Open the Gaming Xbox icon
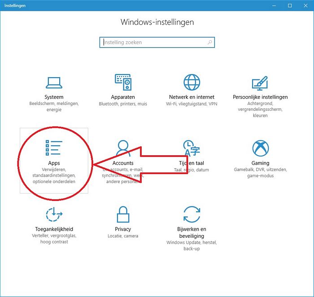Image resolution: width=314 pixels, height=297 pixels. 261,148
